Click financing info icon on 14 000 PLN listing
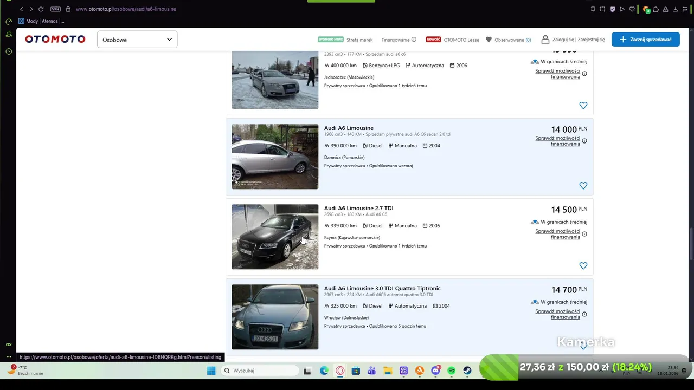 (x=584, y=141)
